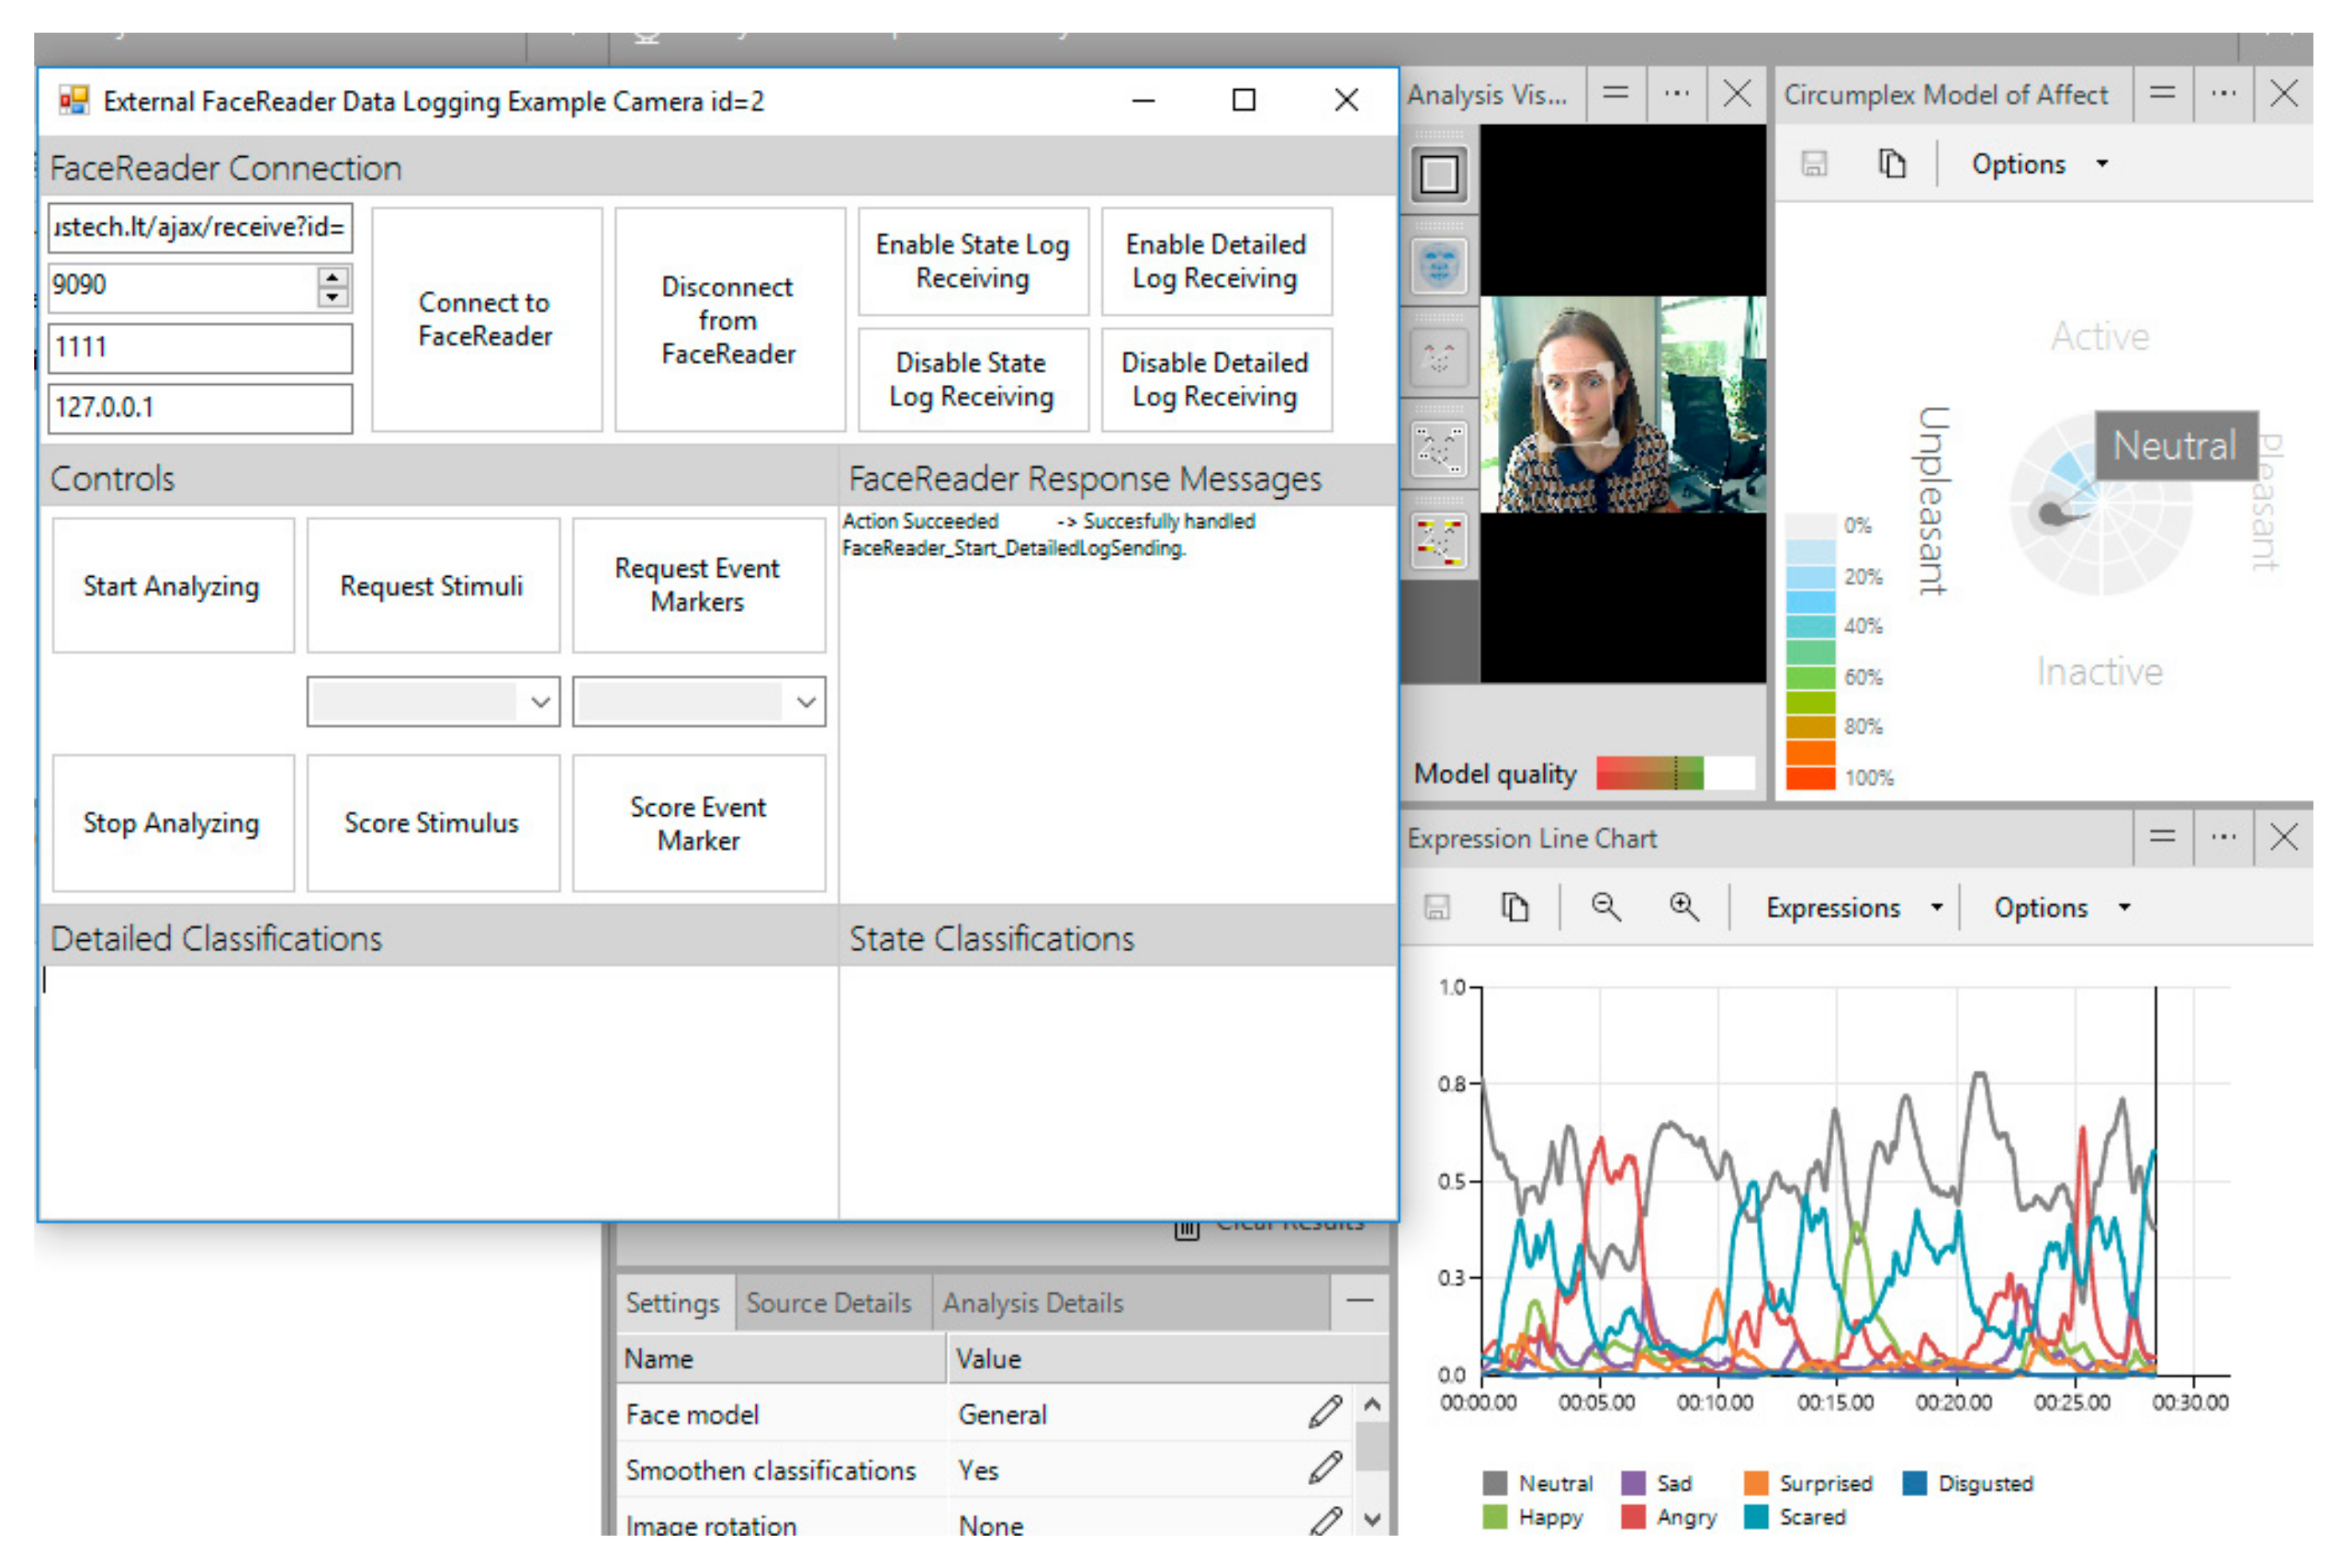Switch to the Source Details tab
This screenshot has width=2352, height=1568.
[x=828, y=1302]
